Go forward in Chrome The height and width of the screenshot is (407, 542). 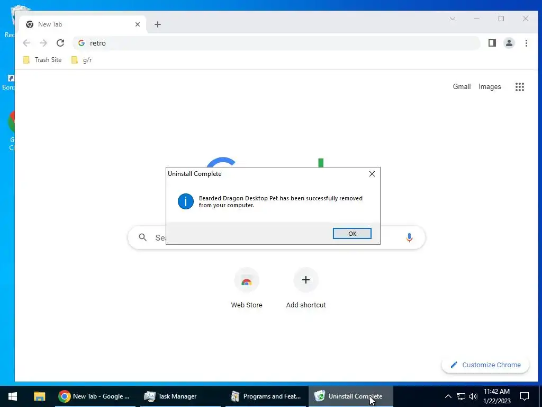pos(43,43)
